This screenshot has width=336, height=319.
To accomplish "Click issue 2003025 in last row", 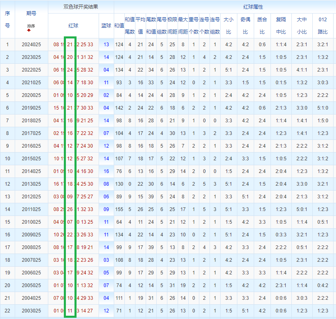I will pyautogui.click(x=31, y=311).
